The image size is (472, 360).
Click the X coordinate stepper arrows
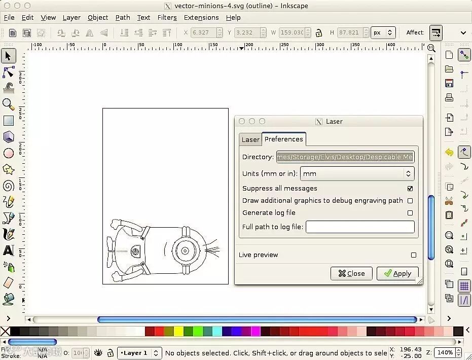pos(220,32)
